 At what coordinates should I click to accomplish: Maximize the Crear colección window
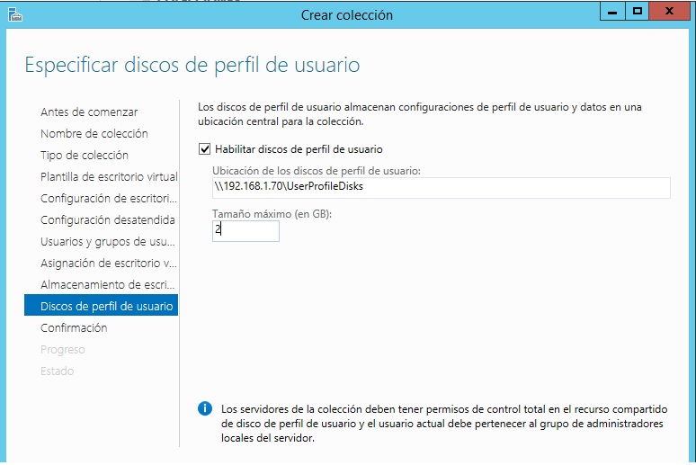coord(637,11)
